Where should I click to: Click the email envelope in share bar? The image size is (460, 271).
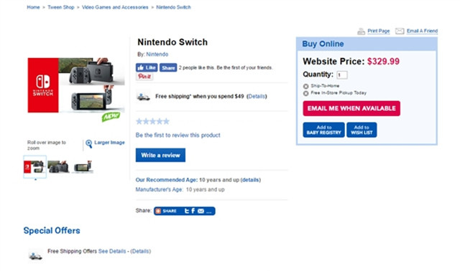[x=201, y=211]
